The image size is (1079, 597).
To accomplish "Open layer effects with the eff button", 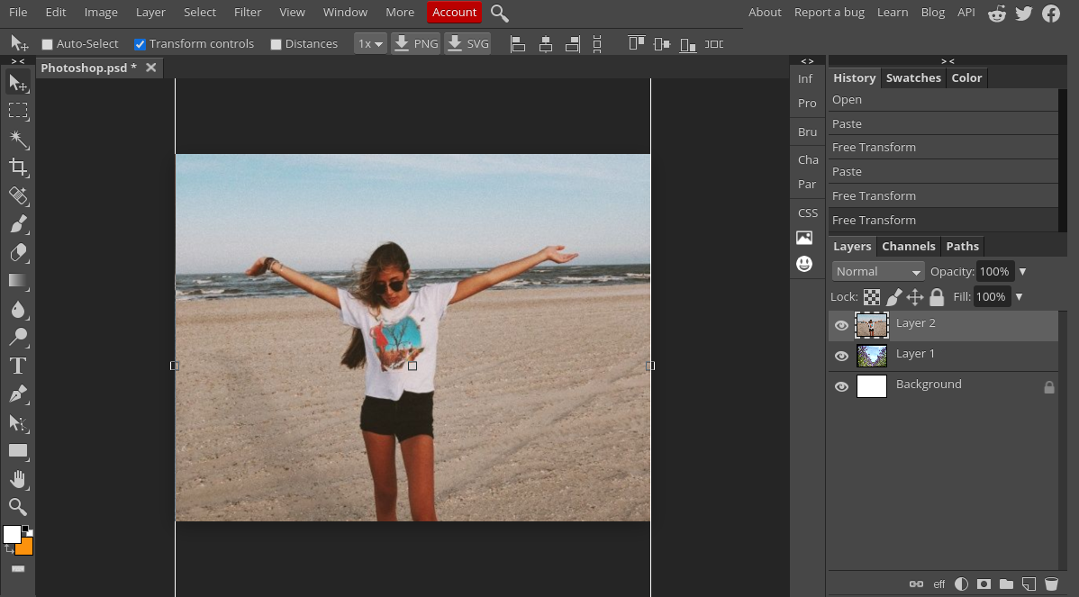I will pyautogui.click(x=938, y=583).
